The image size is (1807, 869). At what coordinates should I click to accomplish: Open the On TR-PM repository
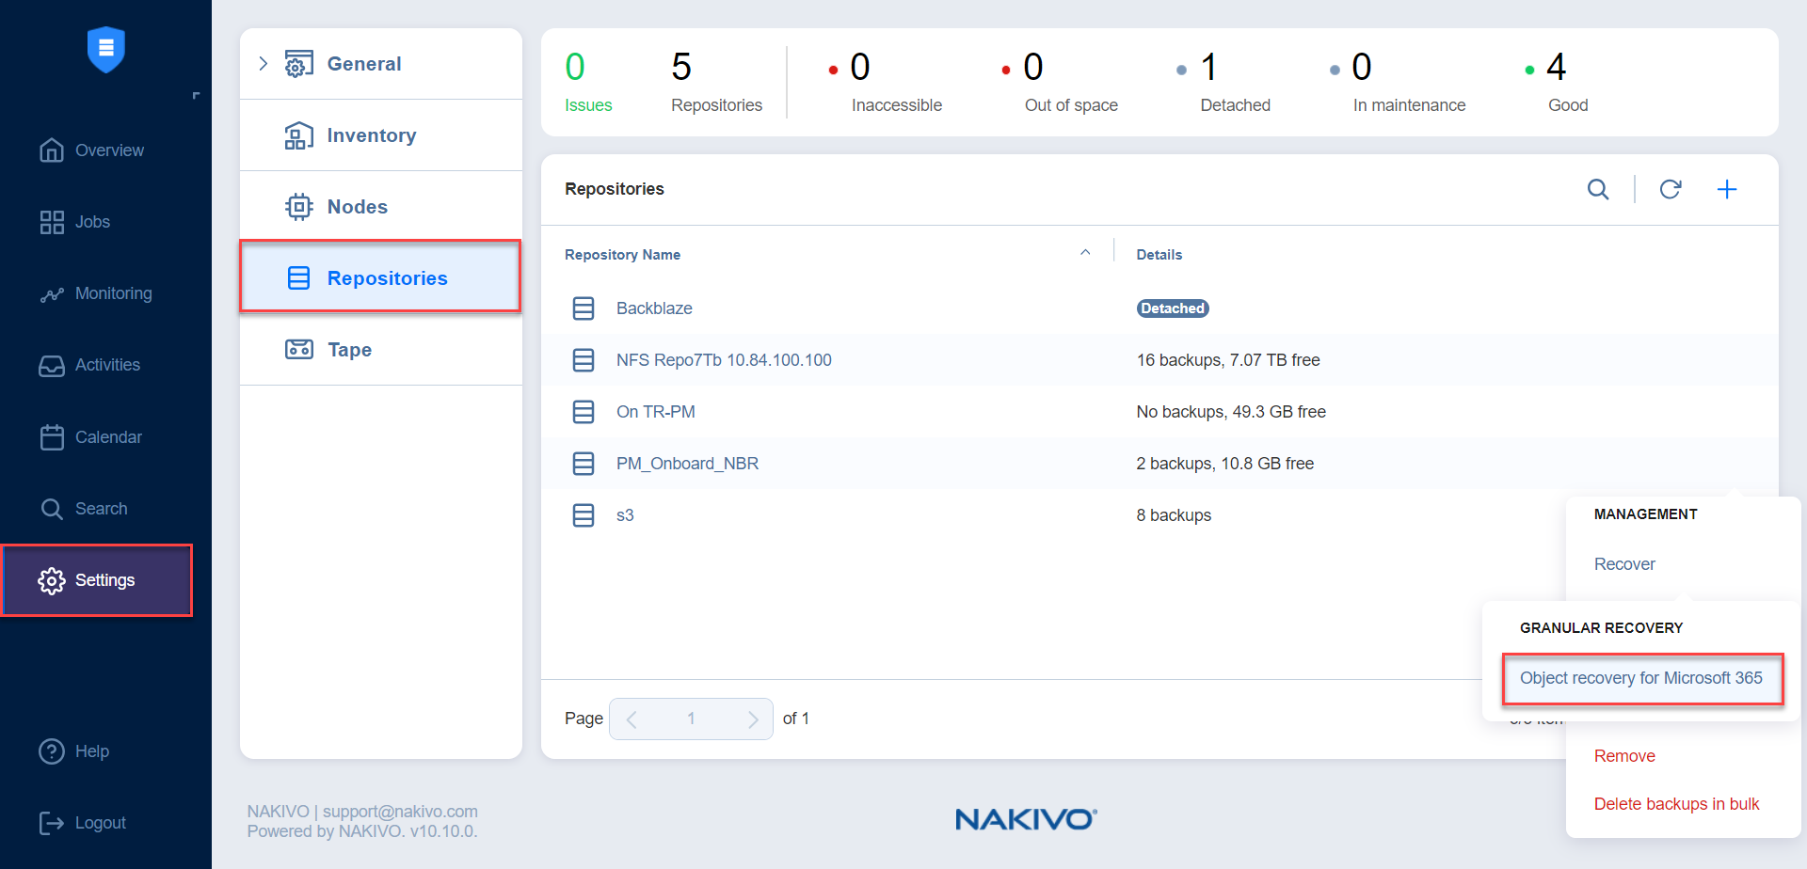coord(656,412)
